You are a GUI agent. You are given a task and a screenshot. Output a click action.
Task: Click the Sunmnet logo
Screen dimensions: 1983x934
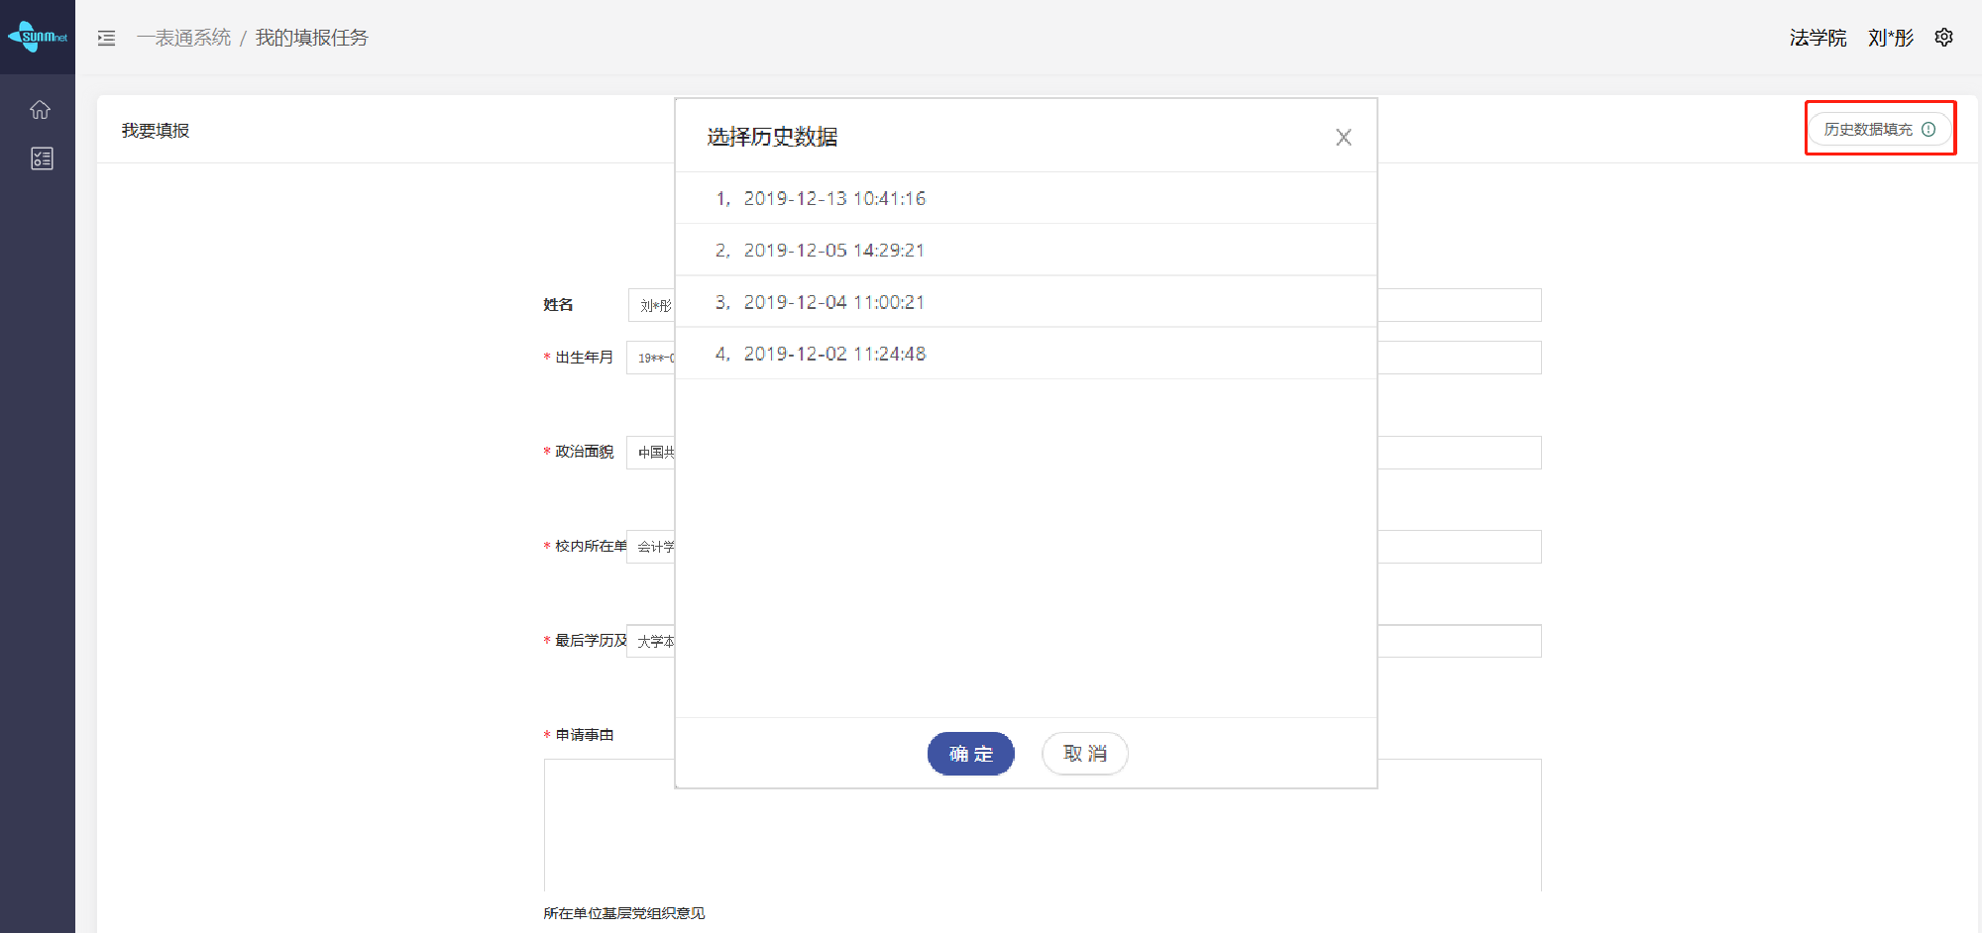38,37
